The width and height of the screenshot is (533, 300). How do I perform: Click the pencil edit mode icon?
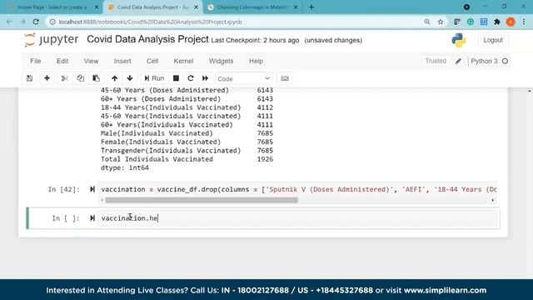[x=458, y=61]
